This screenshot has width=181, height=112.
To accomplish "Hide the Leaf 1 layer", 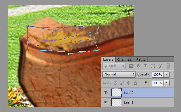I will coord(106,102).
